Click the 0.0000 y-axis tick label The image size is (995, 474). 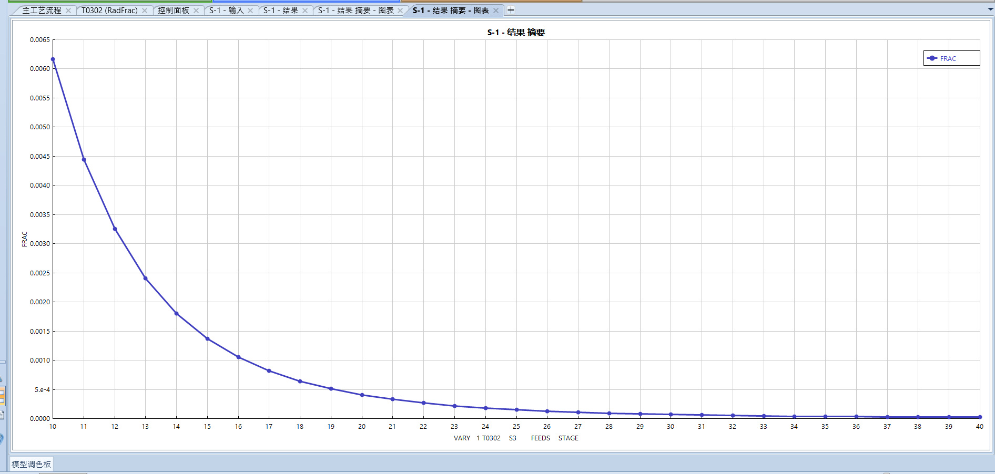coord(40,419)
